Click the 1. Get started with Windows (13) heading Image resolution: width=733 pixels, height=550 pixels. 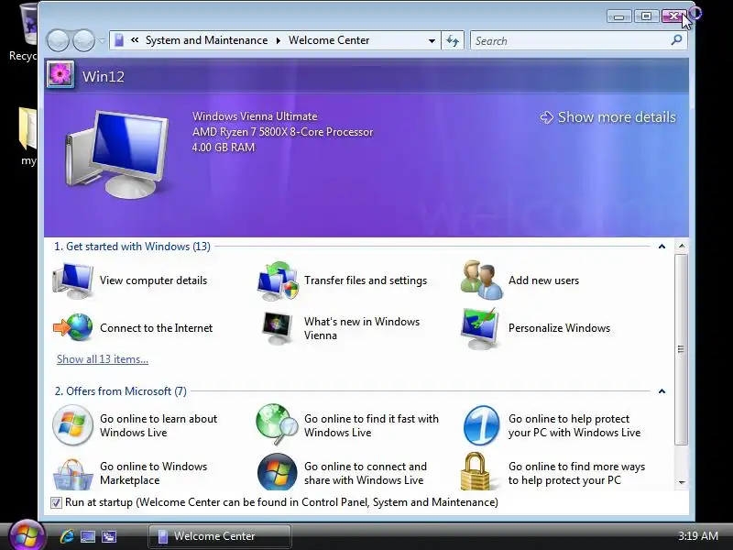pos(132,247)
